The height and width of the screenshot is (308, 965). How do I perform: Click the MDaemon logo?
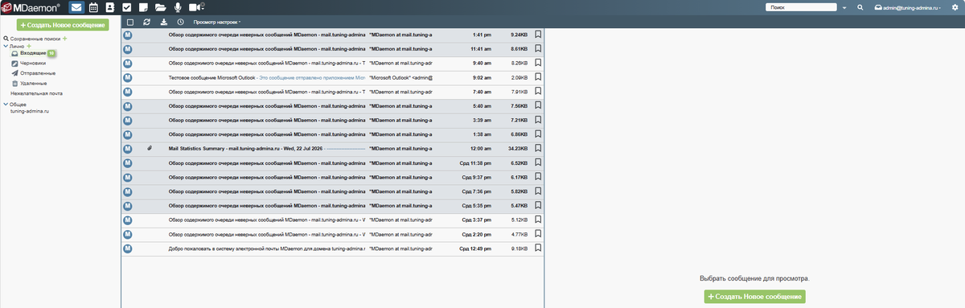pyautogui.click(x=31, y=7)
